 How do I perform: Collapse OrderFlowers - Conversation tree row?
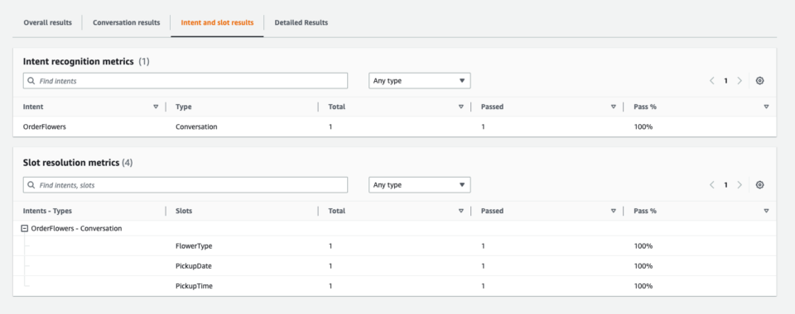[x=24, y=229]
